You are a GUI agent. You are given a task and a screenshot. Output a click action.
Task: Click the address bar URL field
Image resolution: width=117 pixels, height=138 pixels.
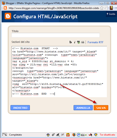(x=54, y=8)
